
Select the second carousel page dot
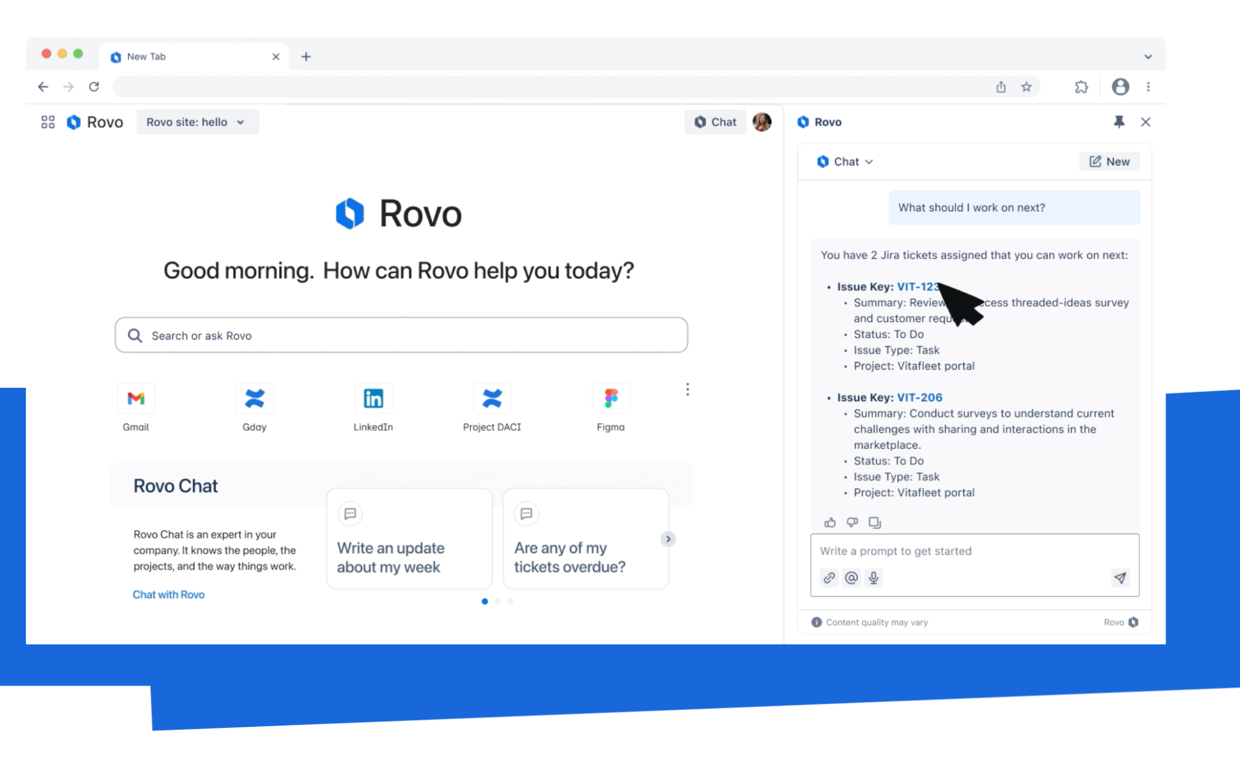498,601
